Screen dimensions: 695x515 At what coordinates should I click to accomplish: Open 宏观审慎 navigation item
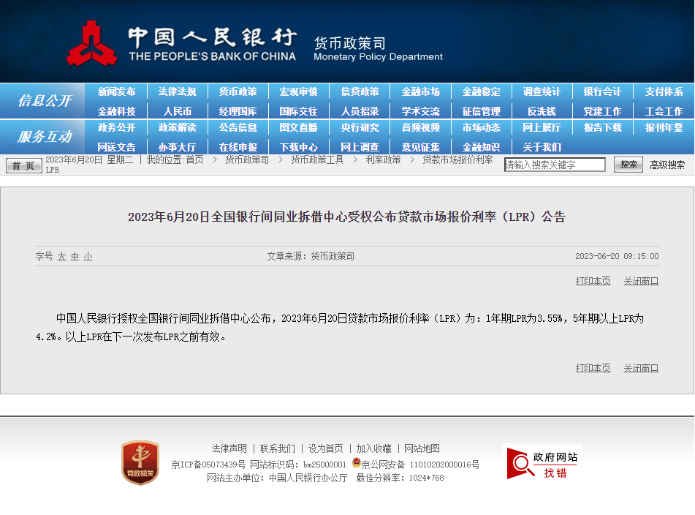click(x=299, y=92)
